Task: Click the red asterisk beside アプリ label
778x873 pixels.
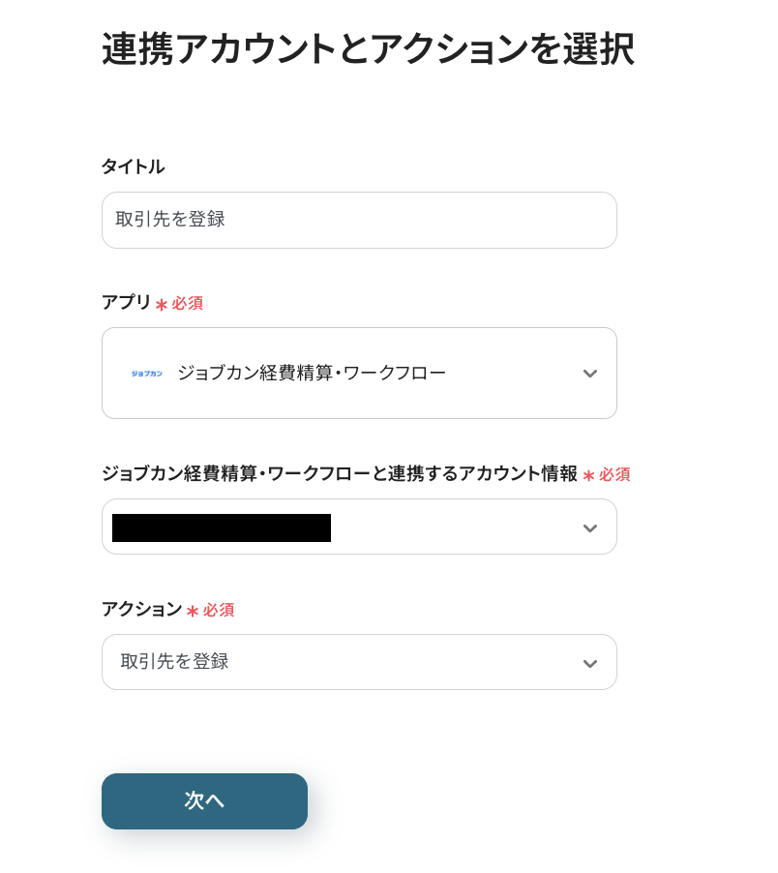Action: point(161,305)
